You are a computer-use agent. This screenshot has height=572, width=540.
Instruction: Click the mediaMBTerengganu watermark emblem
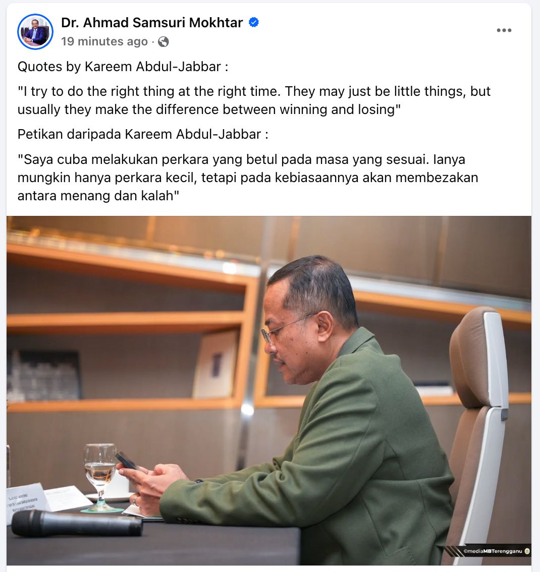tap(527, 551)
